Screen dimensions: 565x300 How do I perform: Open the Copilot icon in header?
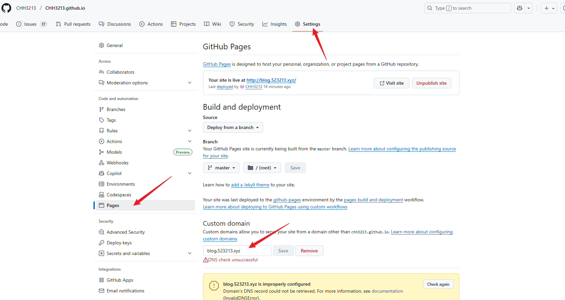(520, 8)
